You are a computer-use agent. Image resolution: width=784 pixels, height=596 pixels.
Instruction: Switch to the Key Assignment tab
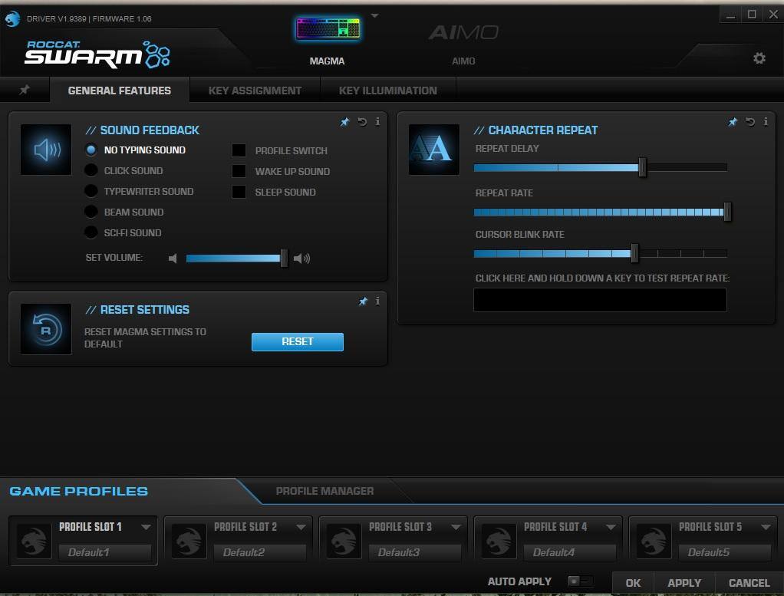pyautogui.click(x=255, y=91)
